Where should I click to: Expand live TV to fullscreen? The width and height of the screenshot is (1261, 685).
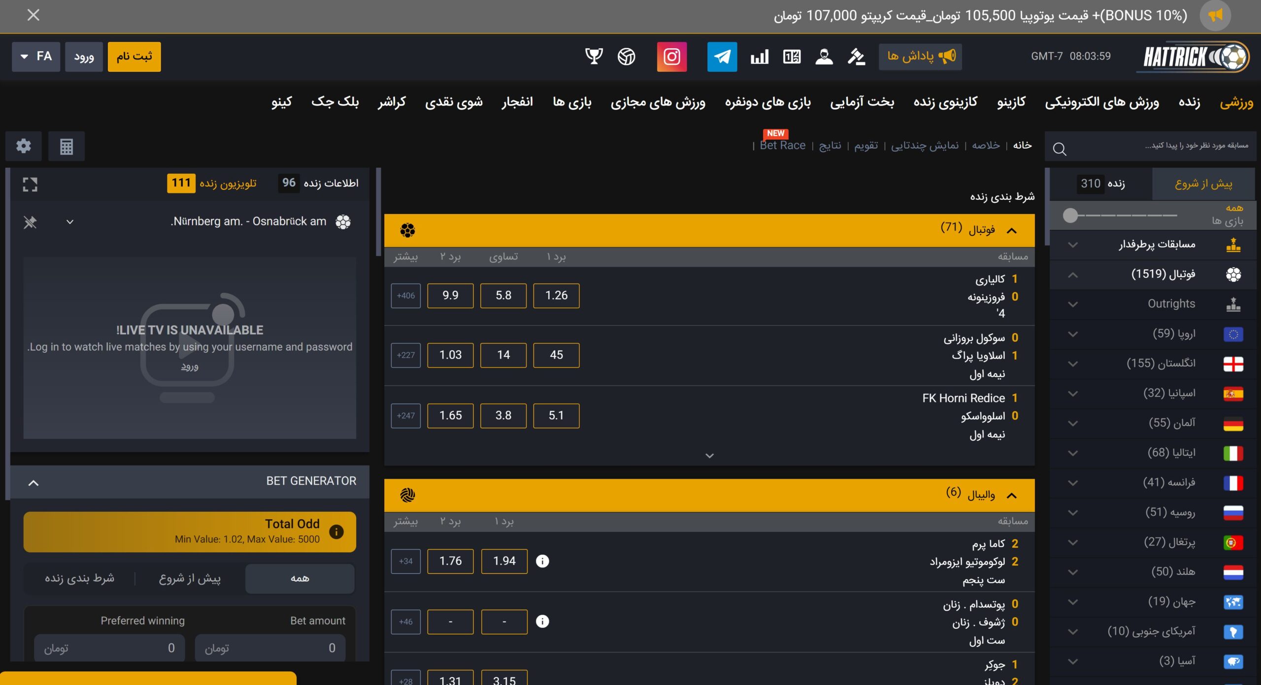point(30,184)
